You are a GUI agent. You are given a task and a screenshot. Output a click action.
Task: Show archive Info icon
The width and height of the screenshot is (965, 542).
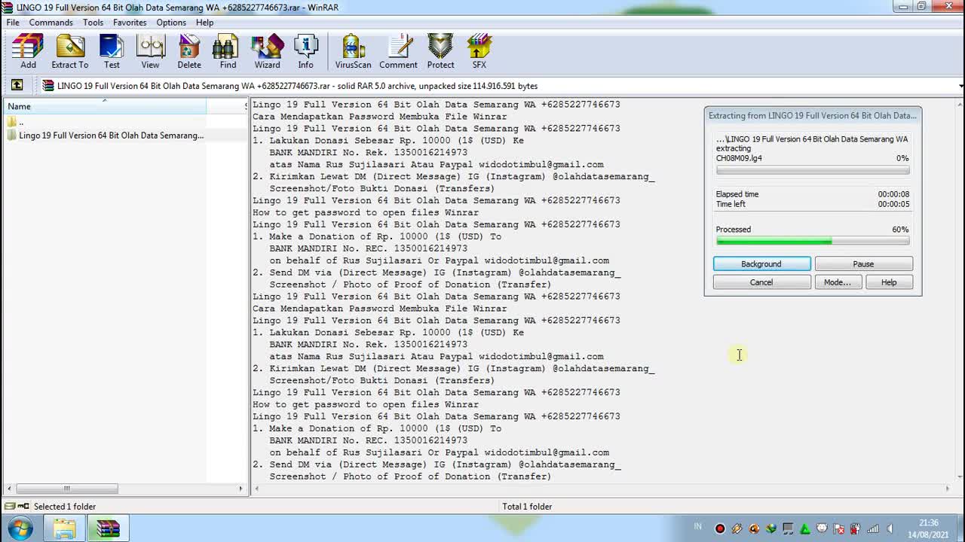(305, 52)
